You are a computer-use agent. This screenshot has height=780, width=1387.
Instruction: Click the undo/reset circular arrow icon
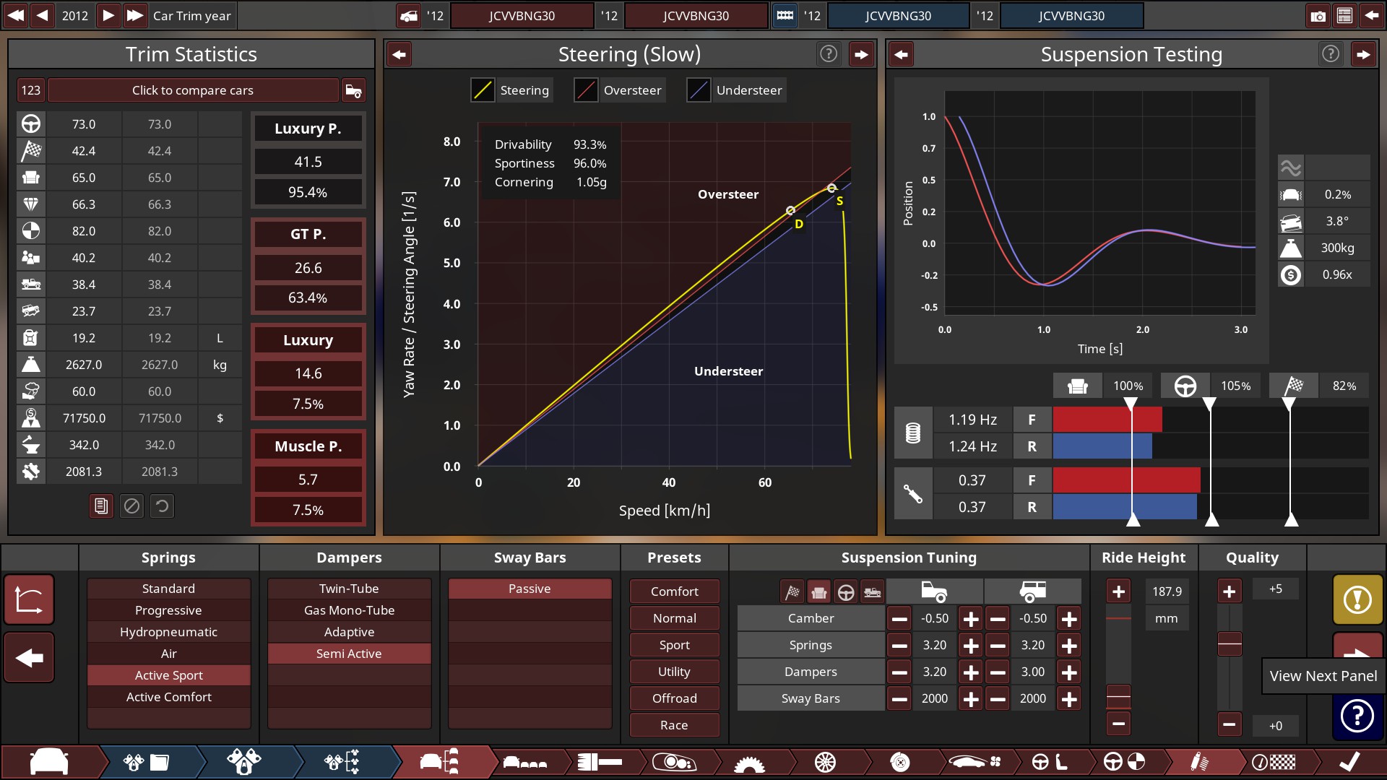click(163, 506)
